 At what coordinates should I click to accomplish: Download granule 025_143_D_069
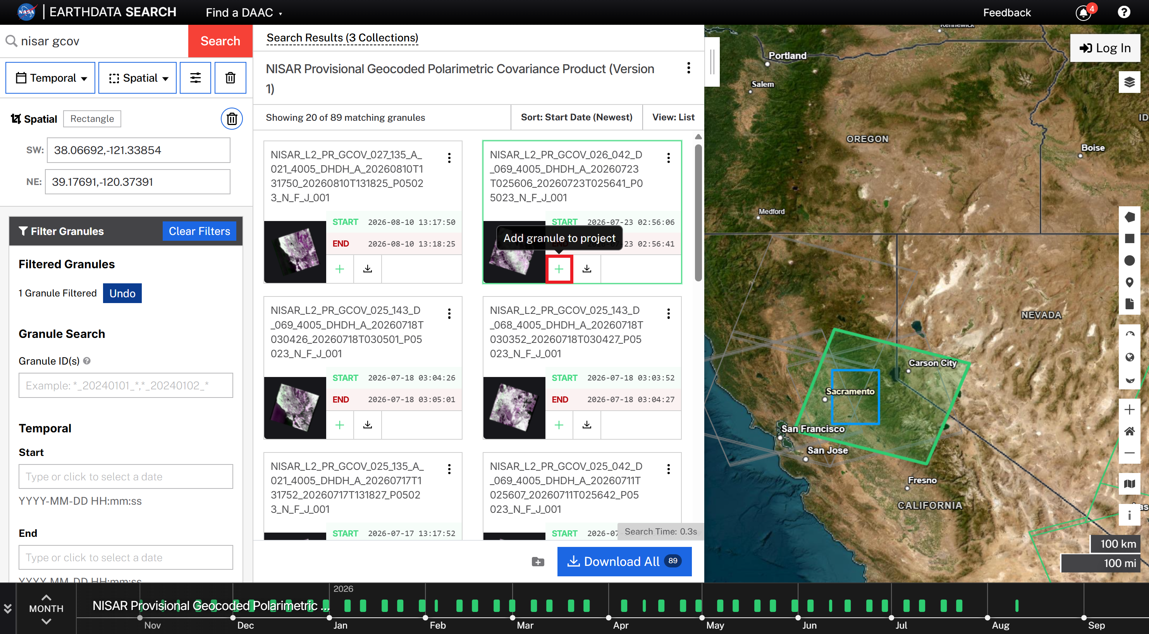click(368, 425)
